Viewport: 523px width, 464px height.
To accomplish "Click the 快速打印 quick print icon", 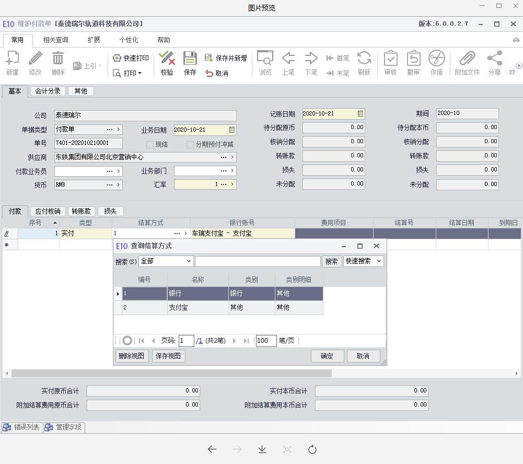I will point(117,58).
